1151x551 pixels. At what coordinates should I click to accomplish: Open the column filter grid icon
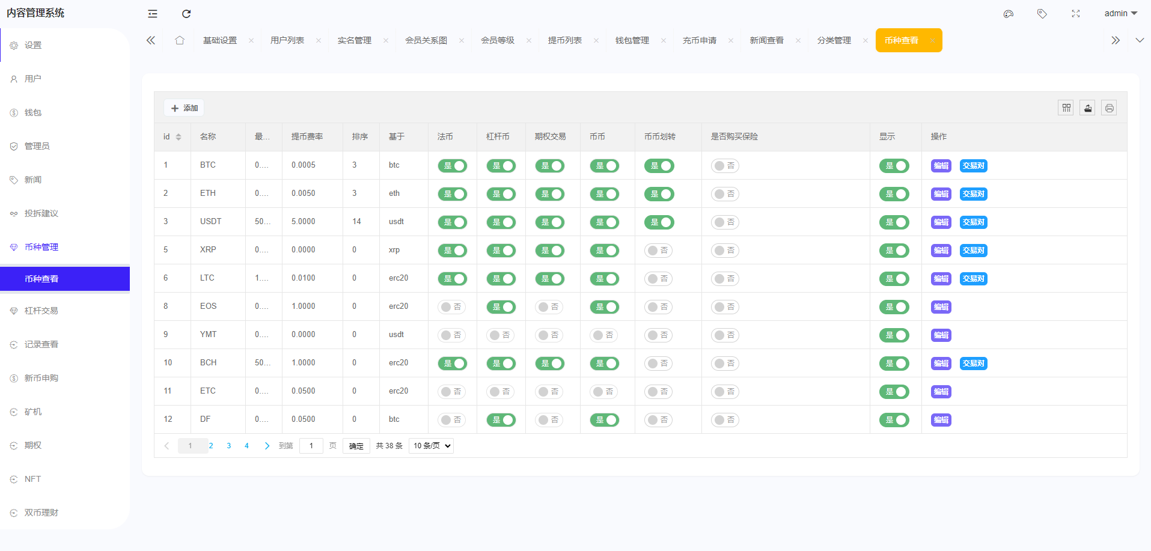pyautogui.click(x=1066, y=108)
